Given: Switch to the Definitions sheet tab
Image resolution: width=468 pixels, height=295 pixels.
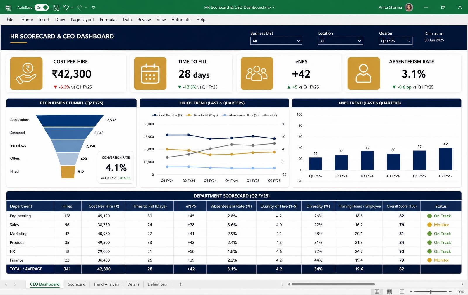Looking at the screenshot, I should pos(157,284).
